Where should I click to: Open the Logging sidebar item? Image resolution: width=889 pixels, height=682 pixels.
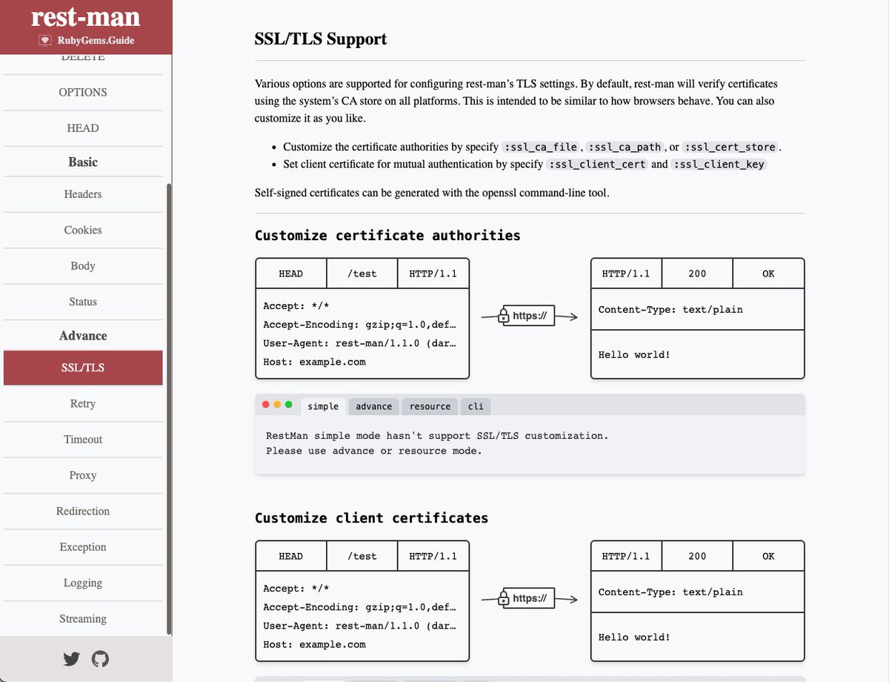point(83,583)
